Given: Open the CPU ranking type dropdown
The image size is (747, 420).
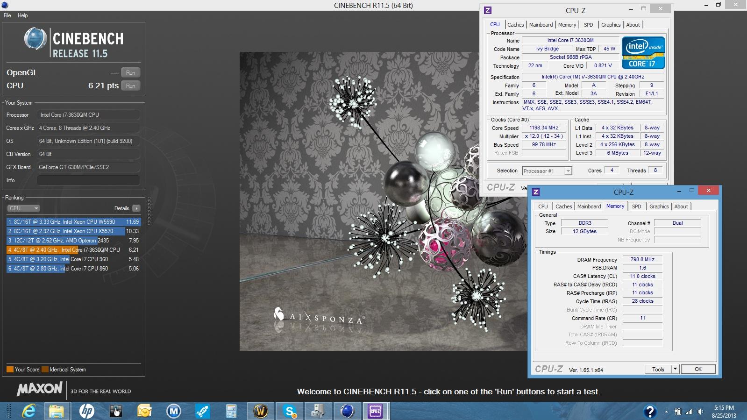Looking at the screenshot, I should point(23,208).
